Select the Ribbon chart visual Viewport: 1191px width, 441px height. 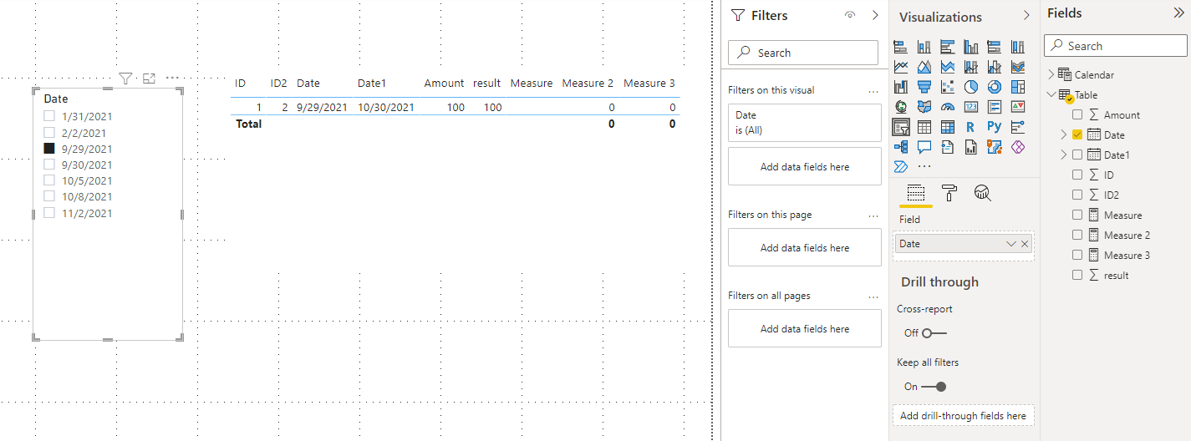pyautogui.click(x=1018, y=67)
